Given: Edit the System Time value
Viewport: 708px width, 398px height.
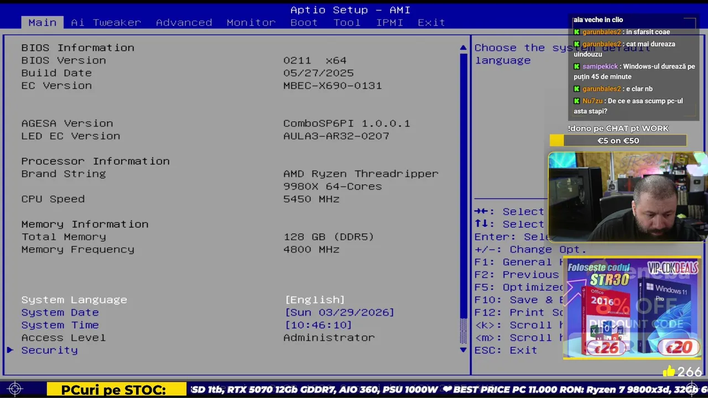Looking at the screenshot, I should (x=318, y=325).
